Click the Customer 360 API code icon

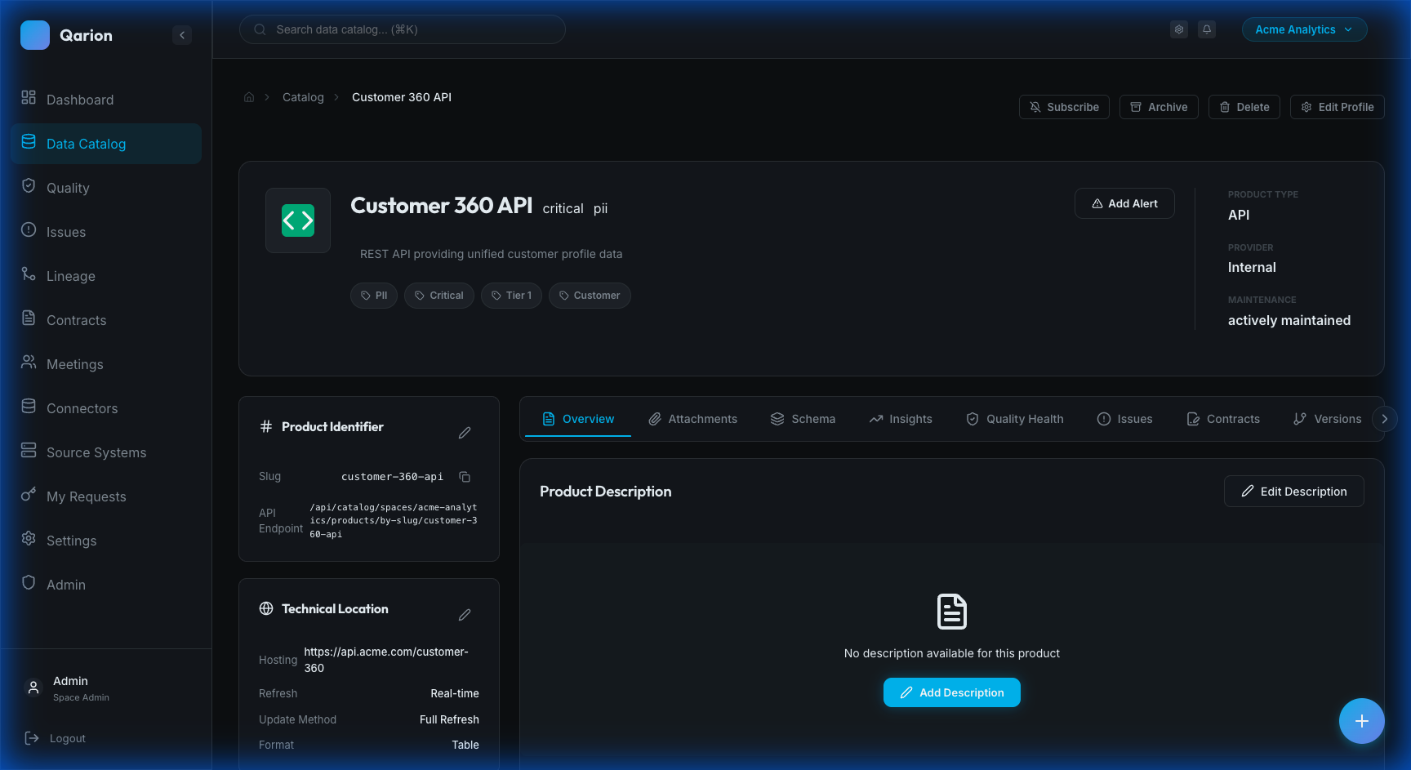[x=298, y=220]
